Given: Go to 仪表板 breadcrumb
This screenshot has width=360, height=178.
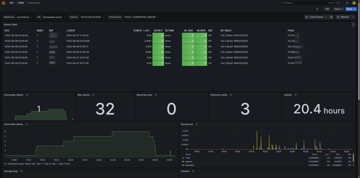Looking at the screenshot, I should click(21, 3).
